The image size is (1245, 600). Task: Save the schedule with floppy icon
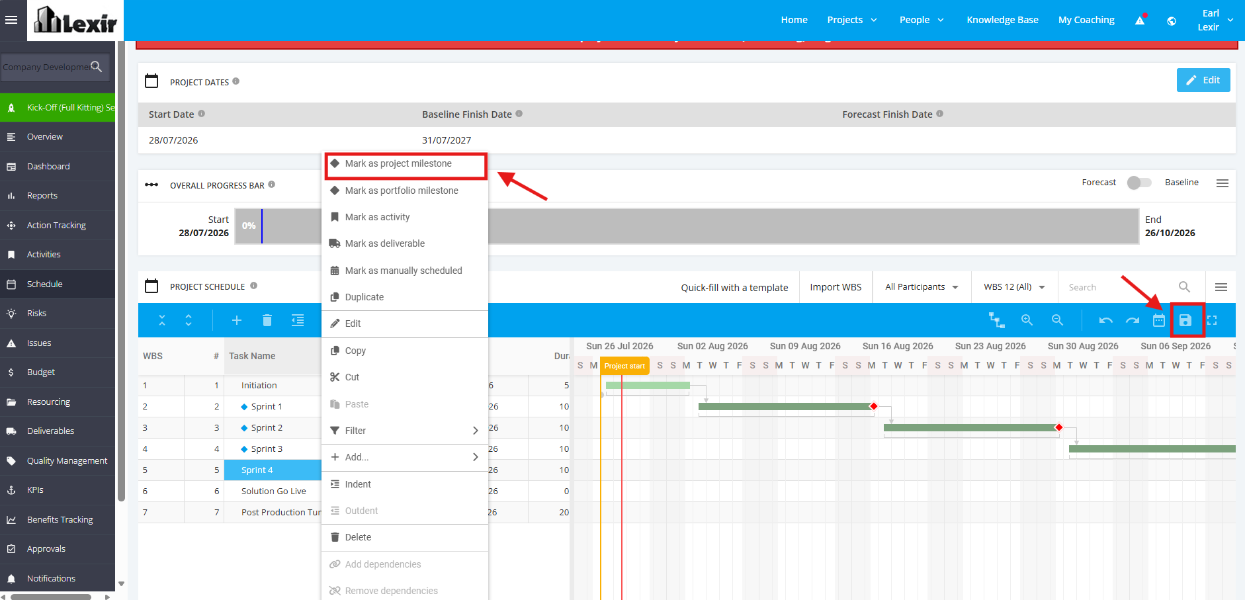(1185, 320)
